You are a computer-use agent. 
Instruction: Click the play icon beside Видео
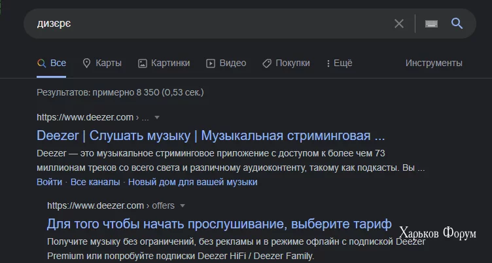pyautogui.click(x=210, y=63)
